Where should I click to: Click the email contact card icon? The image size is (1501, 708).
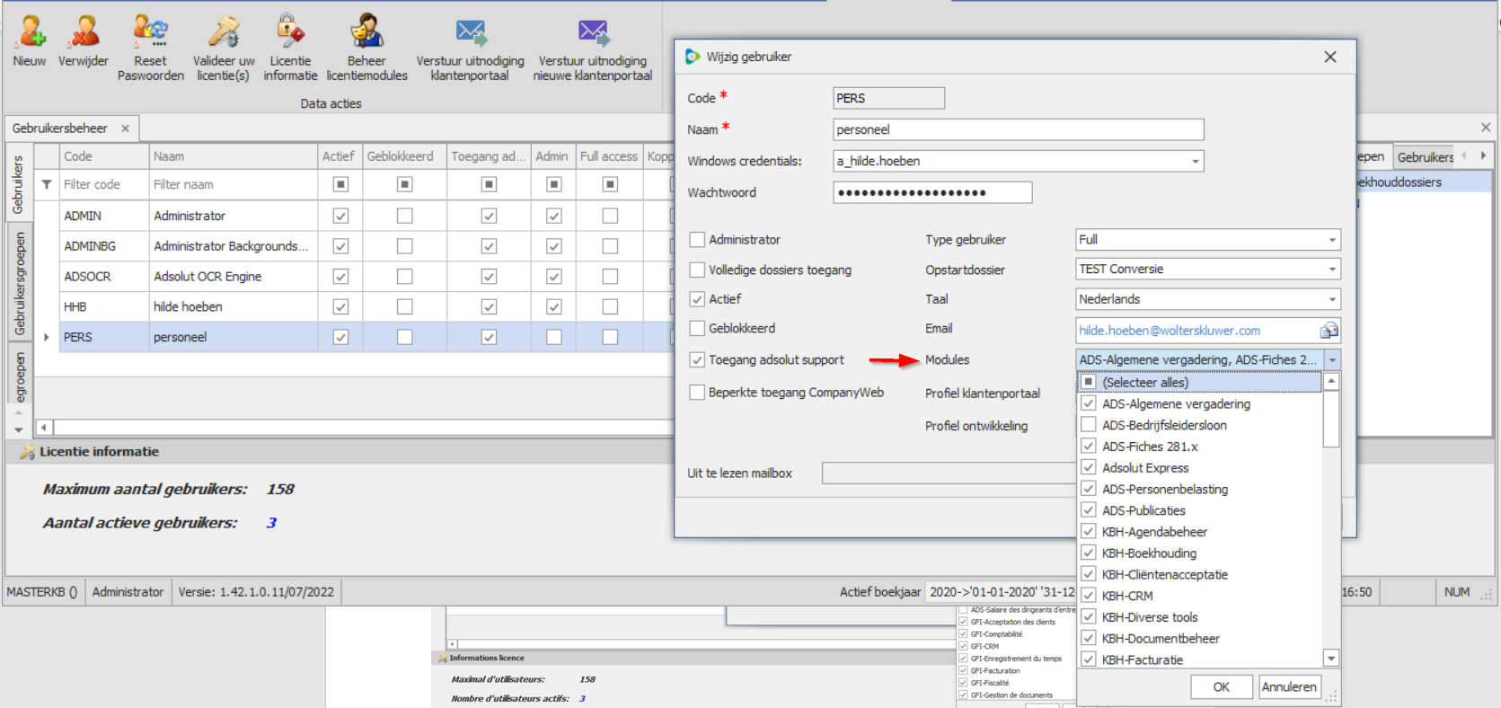tap(1329, 331)
